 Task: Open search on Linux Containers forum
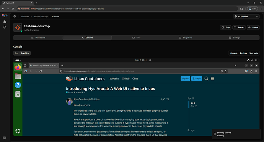pyautogui.click(x=206, y=79)
